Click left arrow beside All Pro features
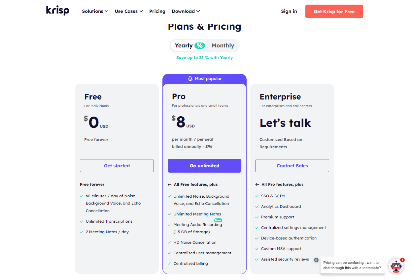The height and width of the screenshot is (280, 412). [x=257, y=184]
